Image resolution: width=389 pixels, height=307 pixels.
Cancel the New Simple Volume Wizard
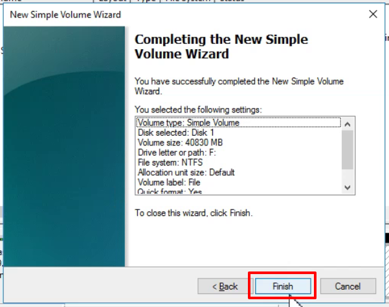348,286
